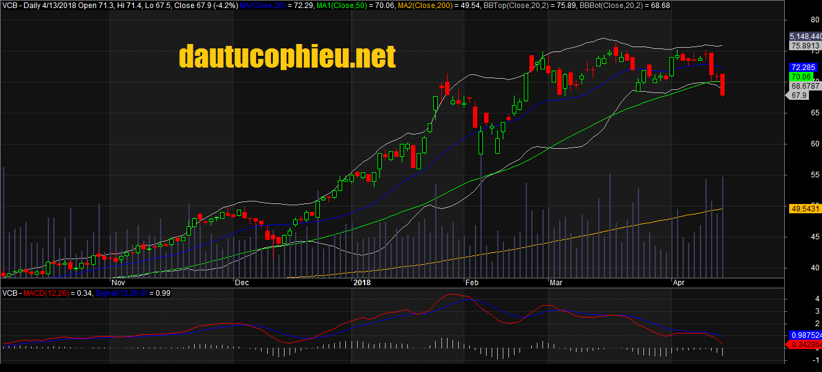Image resolution: width=822 pixels, height=372 pixels.
Task: Click the 5,148,440 volume value label
Action: click(x=805, y=37)
